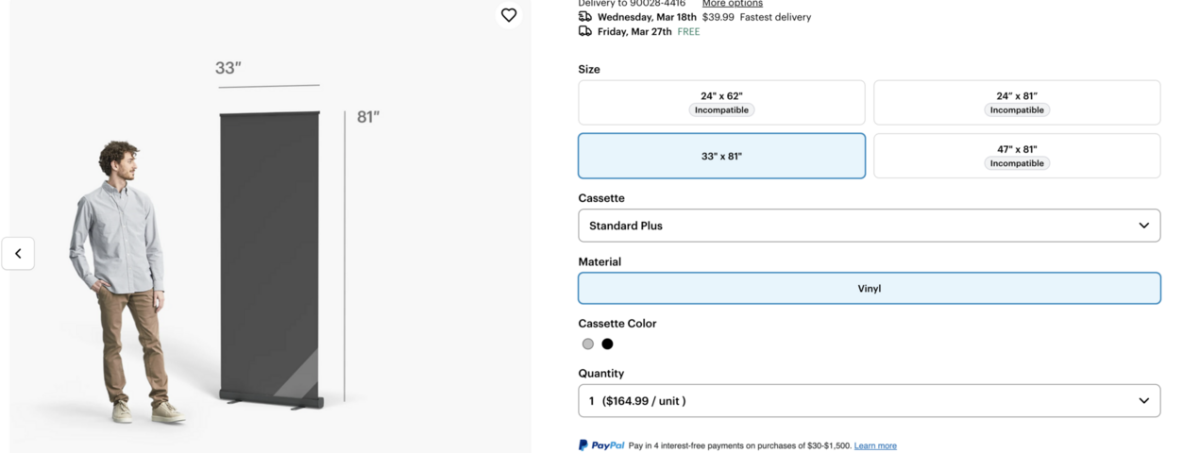
Task: Click the heart icon to favorite product
Action: pos(509,15)
